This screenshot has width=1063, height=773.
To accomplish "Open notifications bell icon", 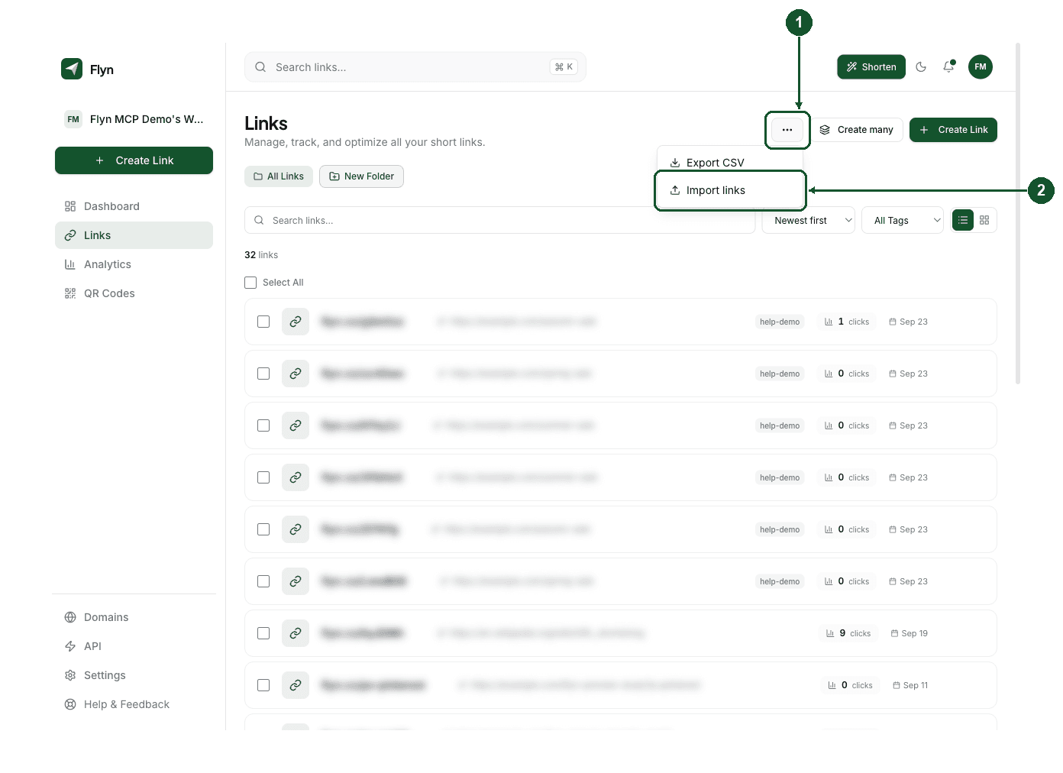I will (948, 67).
